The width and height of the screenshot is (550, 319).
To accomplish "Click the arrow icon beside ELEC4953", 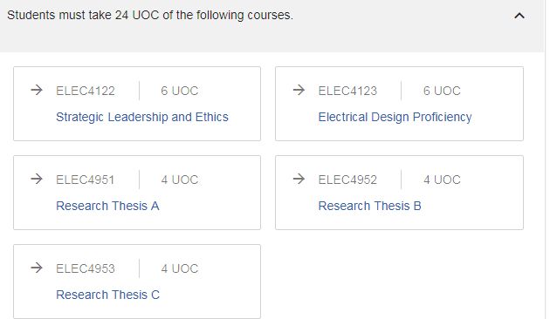I will point(37,268).
